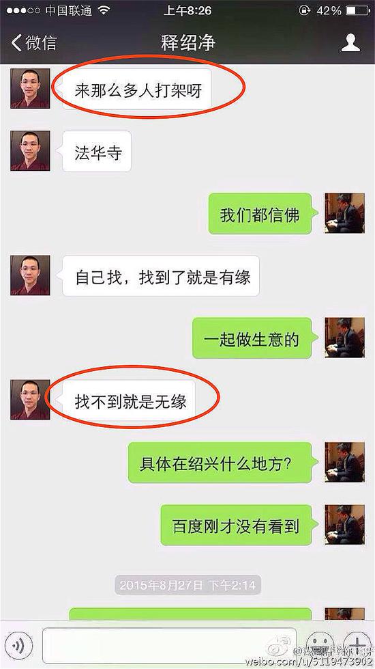This screenshot has height=669, width=375.
Task: Select the 法华寺 message bubble
Action: (97, 152)
